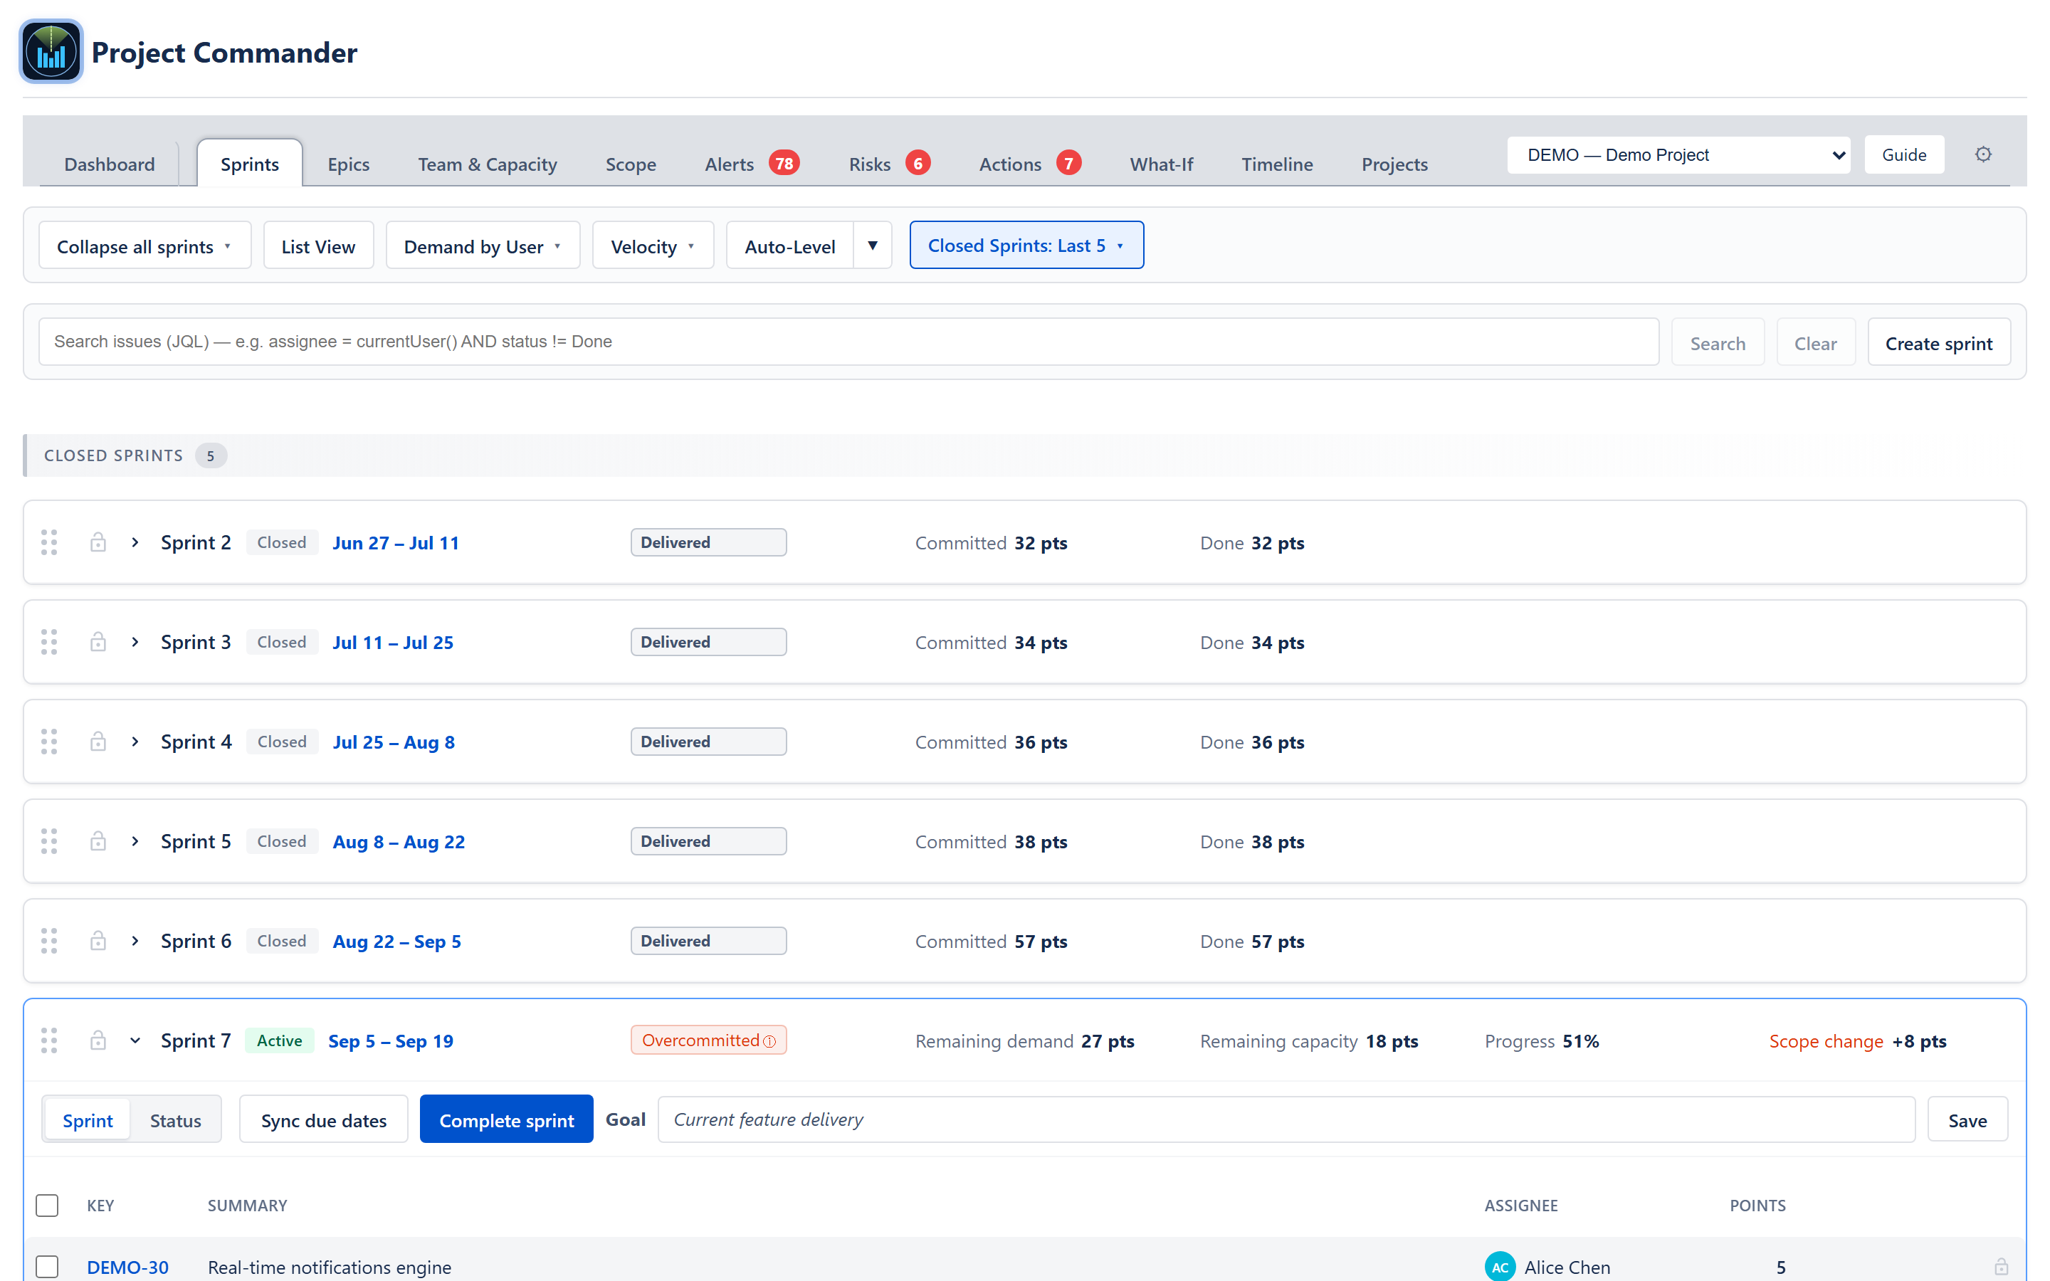2050x1281 pixels.
Task: Click Alice Chen's AC avatar
Action: click(1499, 1267)
